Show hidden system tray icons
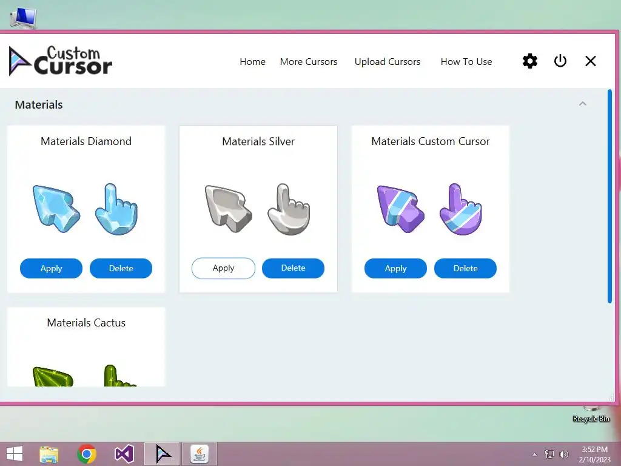The width and height of the screenshot is (621, 466). (534, 454)
